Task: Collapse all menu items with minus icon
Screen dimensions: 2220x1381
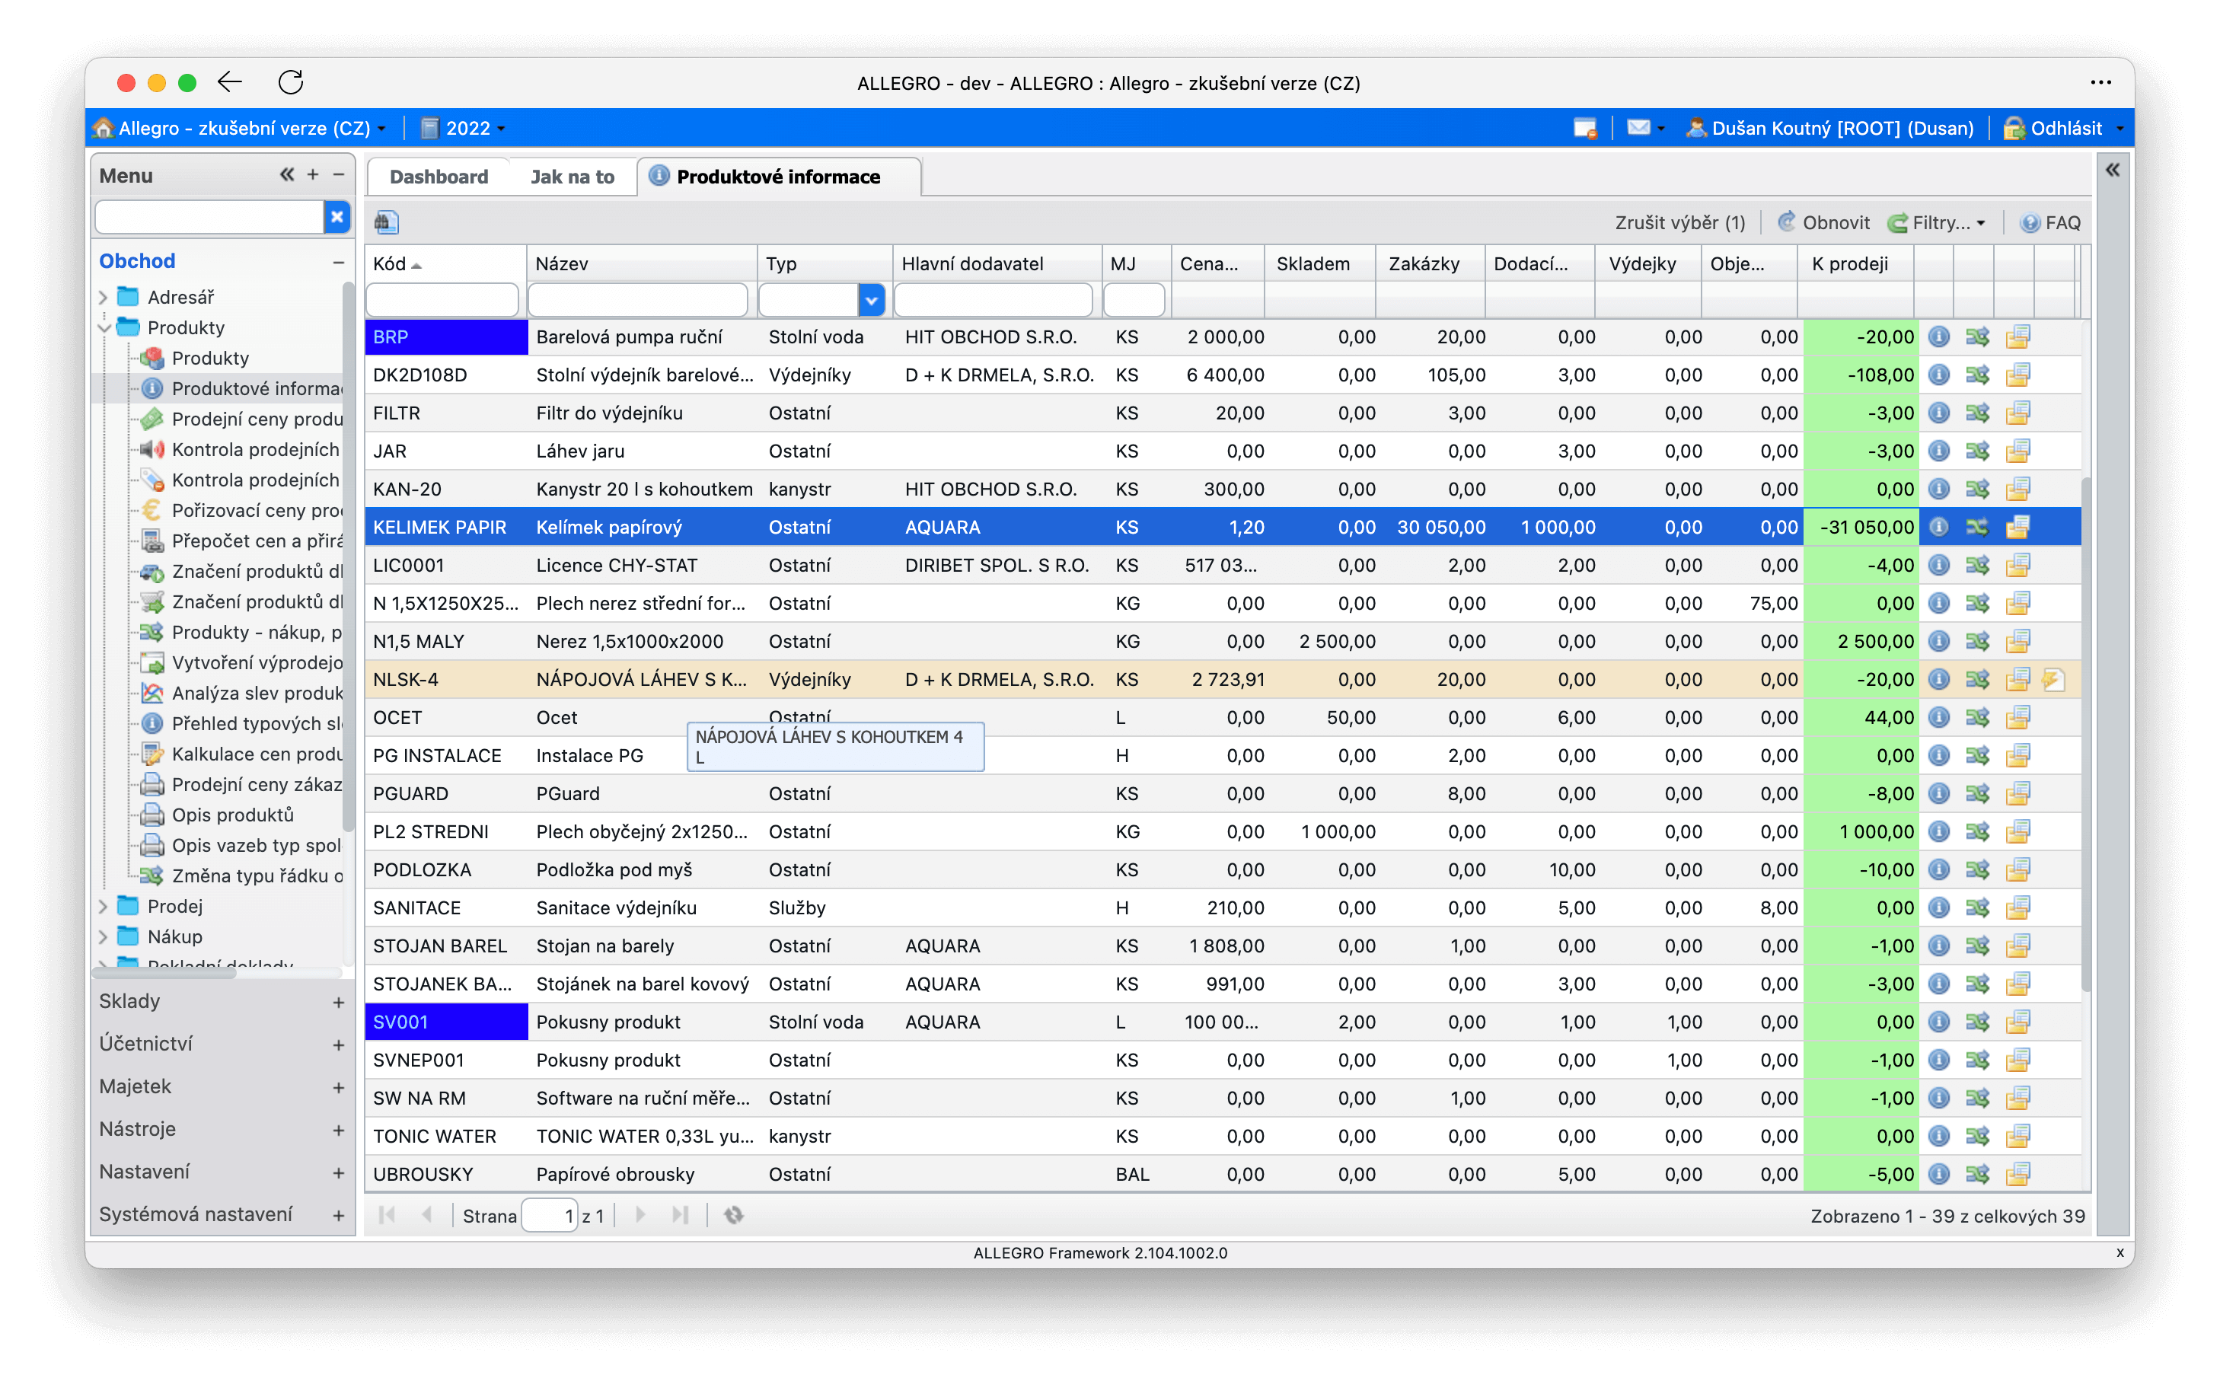Action: [339, 174]
